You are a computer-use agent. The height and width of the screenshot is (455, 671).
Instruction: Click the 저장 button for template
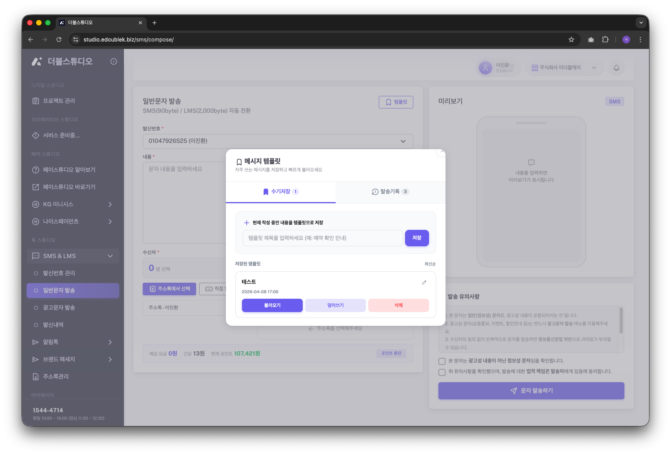(417, 238)
